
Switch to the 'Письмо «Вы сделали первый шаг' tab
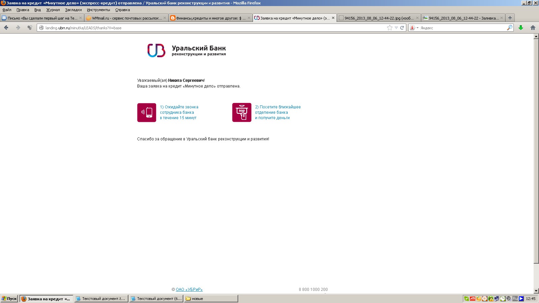point(42,18)
